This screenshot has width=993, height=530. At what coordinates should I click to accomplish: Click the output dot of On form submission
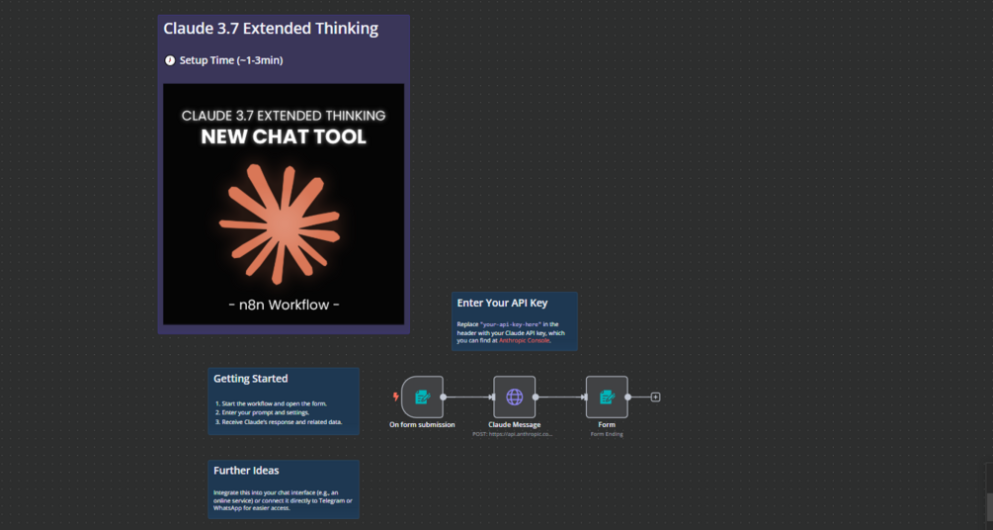point(444,397)
